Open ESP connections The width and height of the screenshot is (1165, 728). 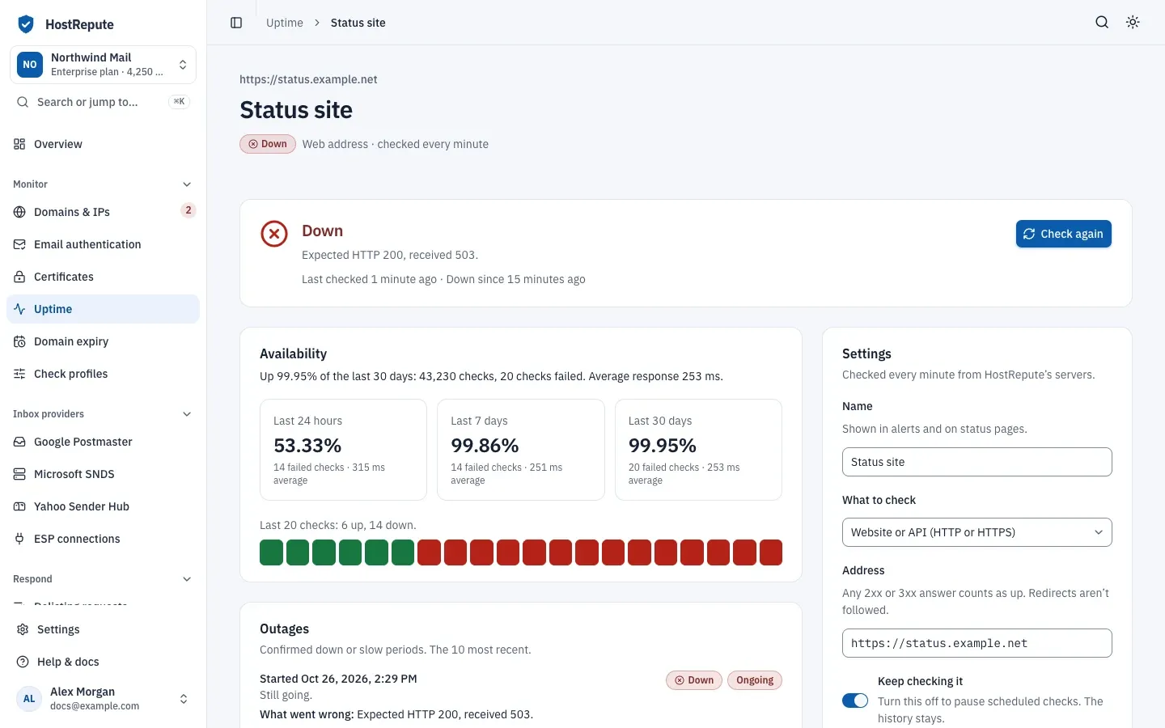coord(103,539)
